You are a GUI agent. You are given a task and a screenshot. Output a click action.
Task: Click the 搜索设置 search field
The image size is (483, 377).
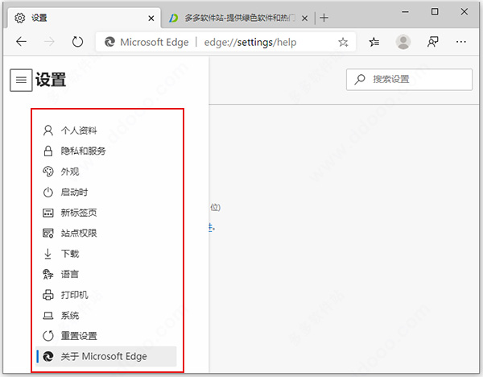click(x=409, y=80)
